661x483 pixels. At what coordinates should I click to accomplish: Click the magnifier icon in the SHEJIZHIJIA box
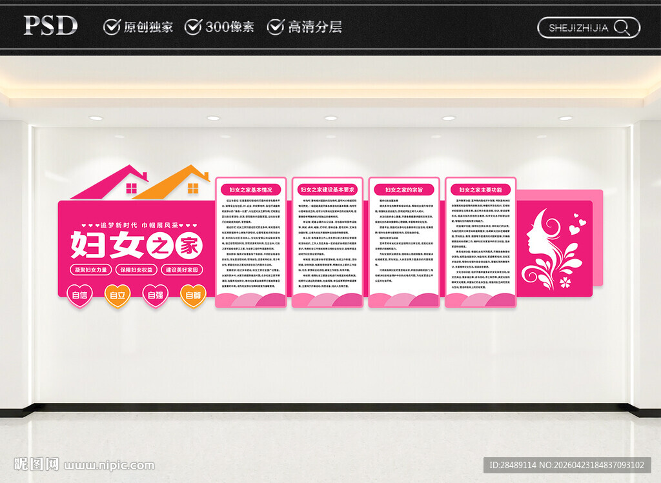[x=622, y=28]
